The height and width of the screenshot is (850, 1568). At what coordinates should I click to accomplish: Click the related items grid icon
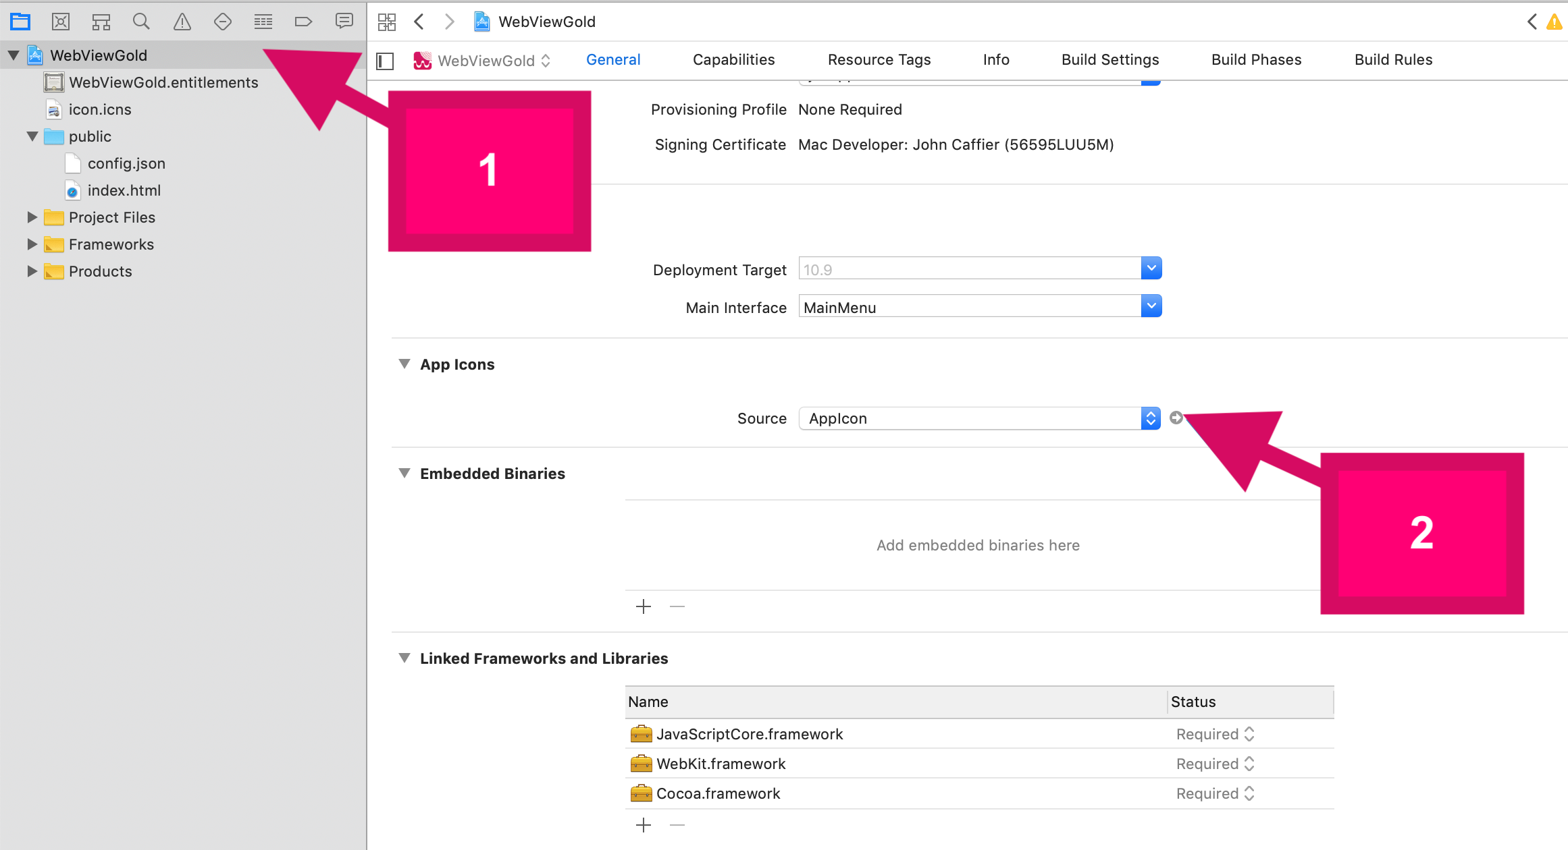click(387, 22)
